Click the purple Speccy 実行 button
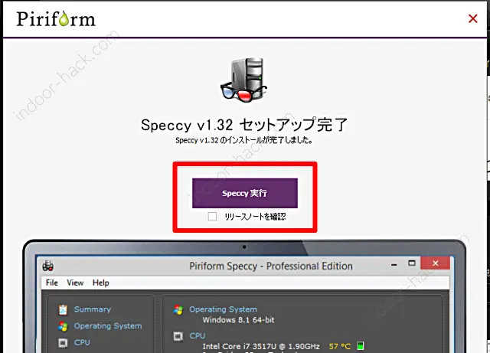Viewport: 490px width, 353px height. pos(245,193)
